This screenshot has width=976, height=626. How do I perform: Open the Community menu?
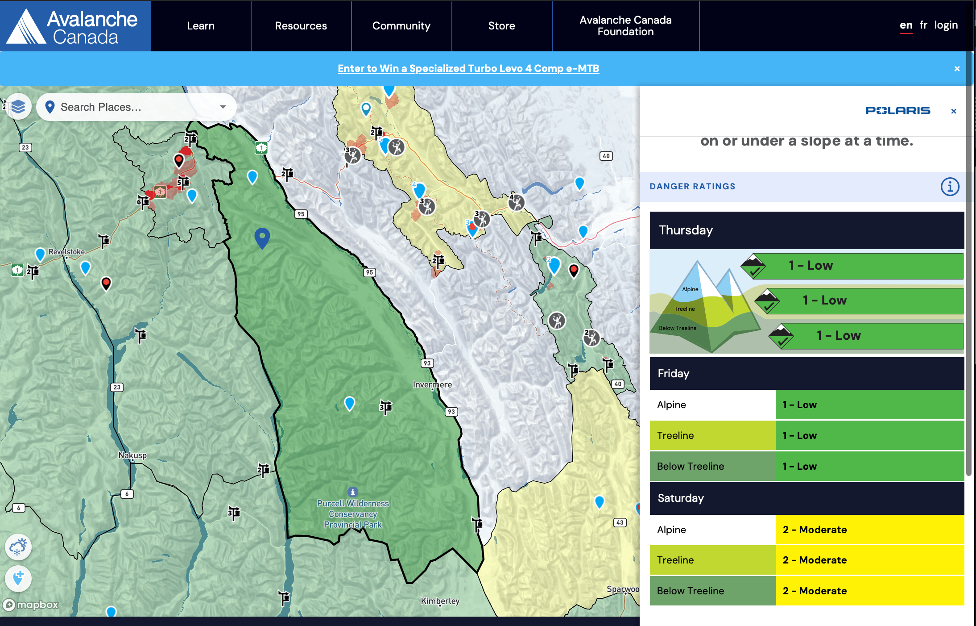[x=401, y=26]
